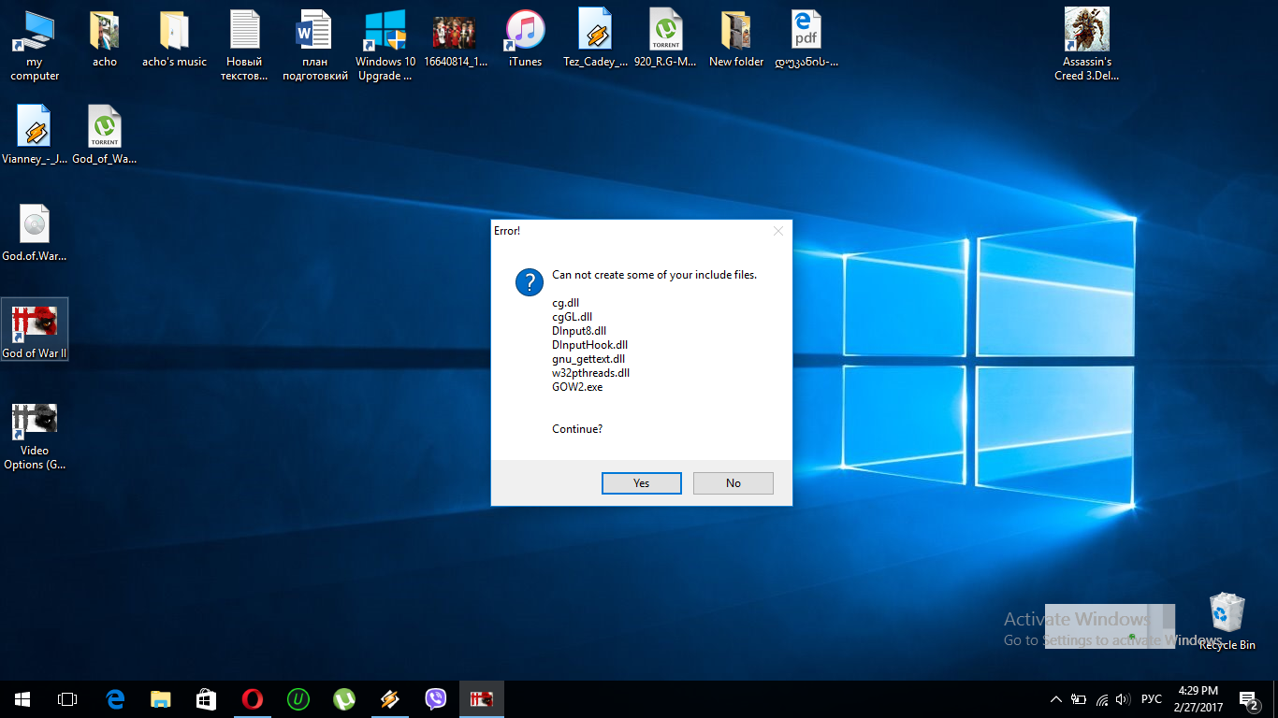Select the God of War II shortcut
Image resolution: width=1278 pixels, height=718 pixels.
pyautogui.click(x=35, y=329)
